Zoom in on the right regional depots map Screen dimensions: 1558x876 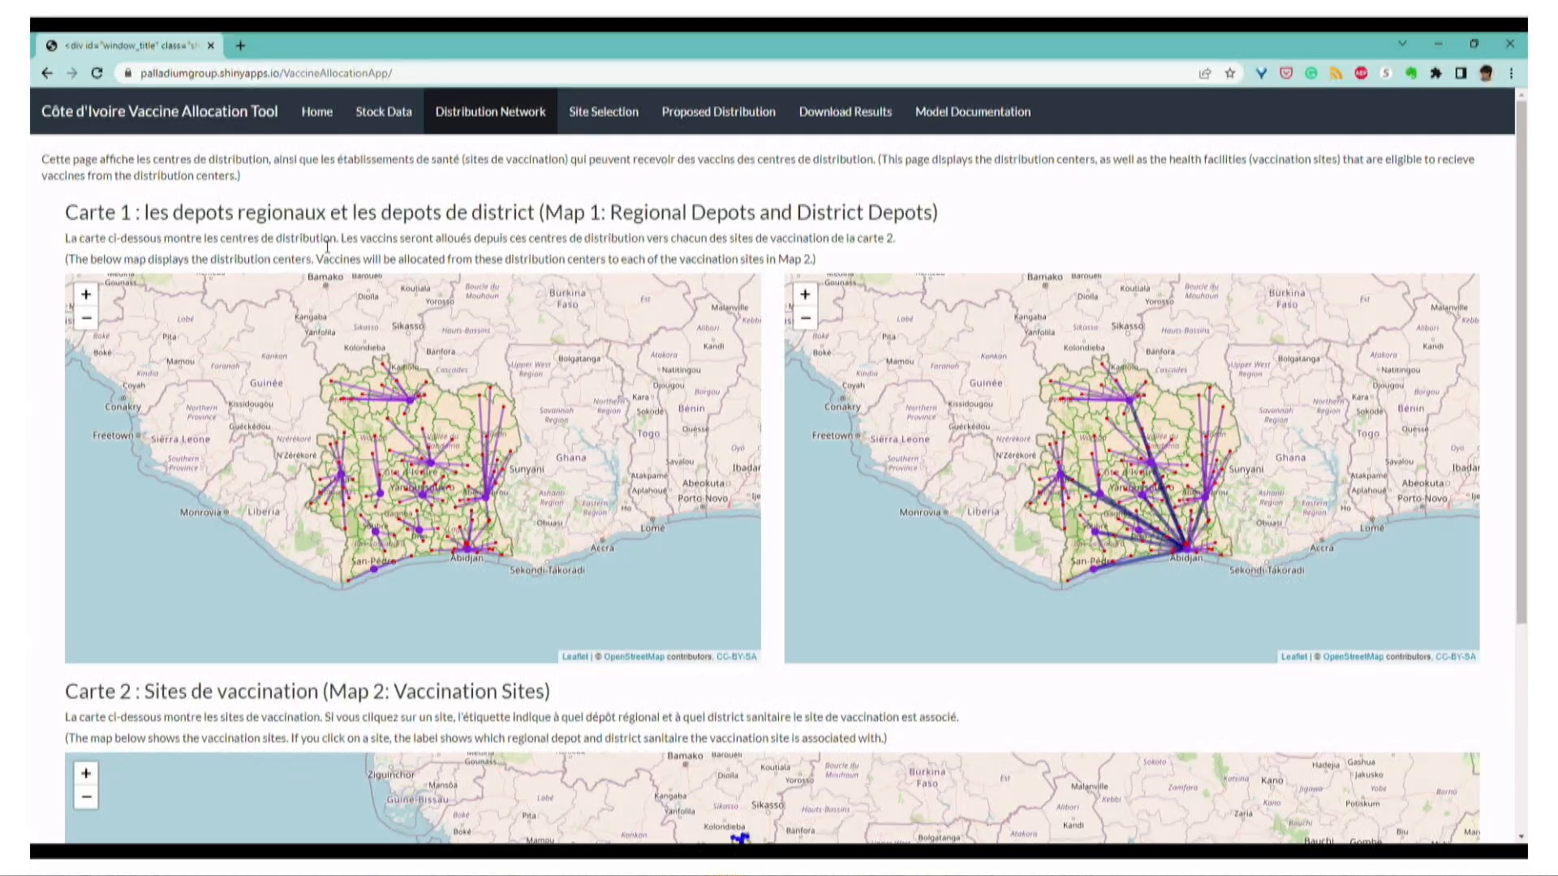(804, 294)
